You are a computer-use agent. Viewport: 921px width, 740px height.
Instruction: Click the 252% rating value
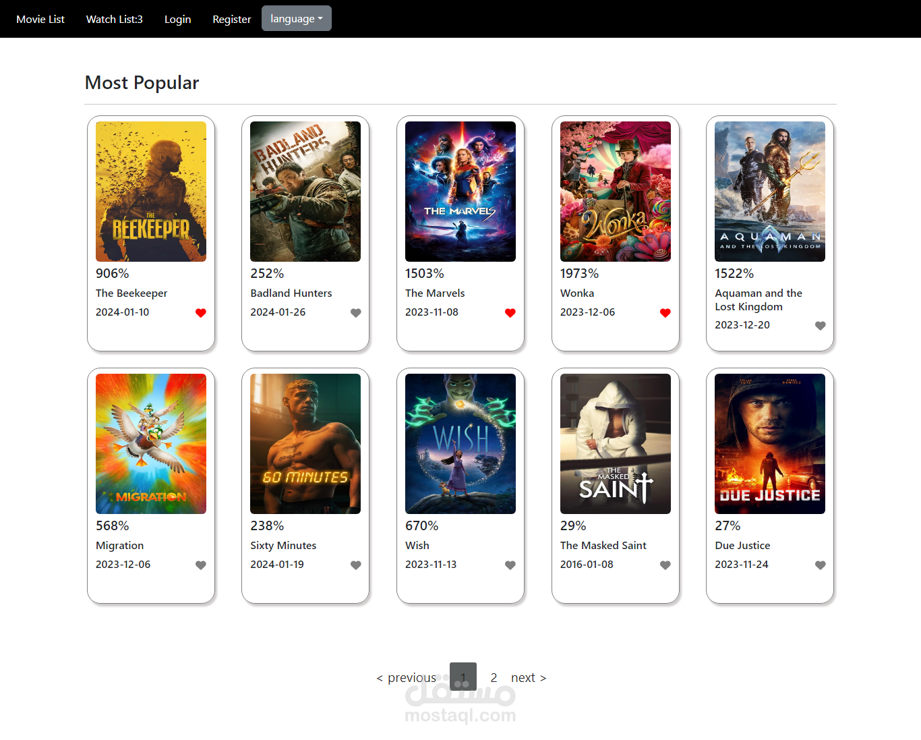267,274
